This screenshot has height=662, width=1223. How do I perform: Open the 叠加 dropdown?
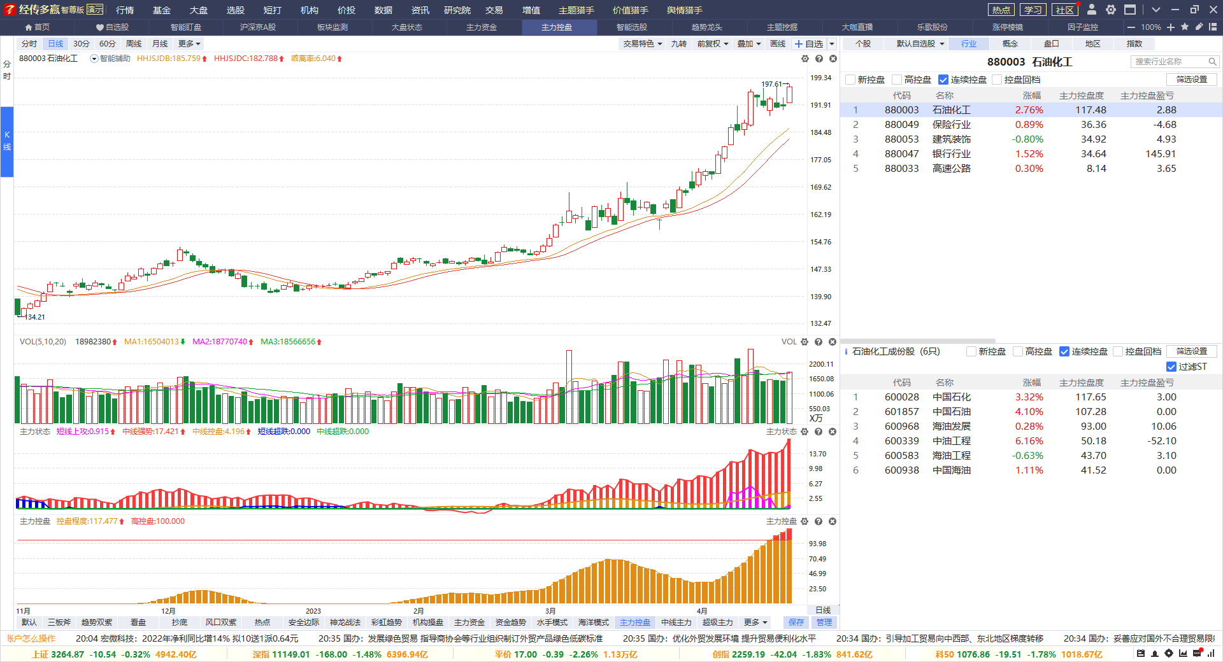pyautogui.click(x=749, y=44)
